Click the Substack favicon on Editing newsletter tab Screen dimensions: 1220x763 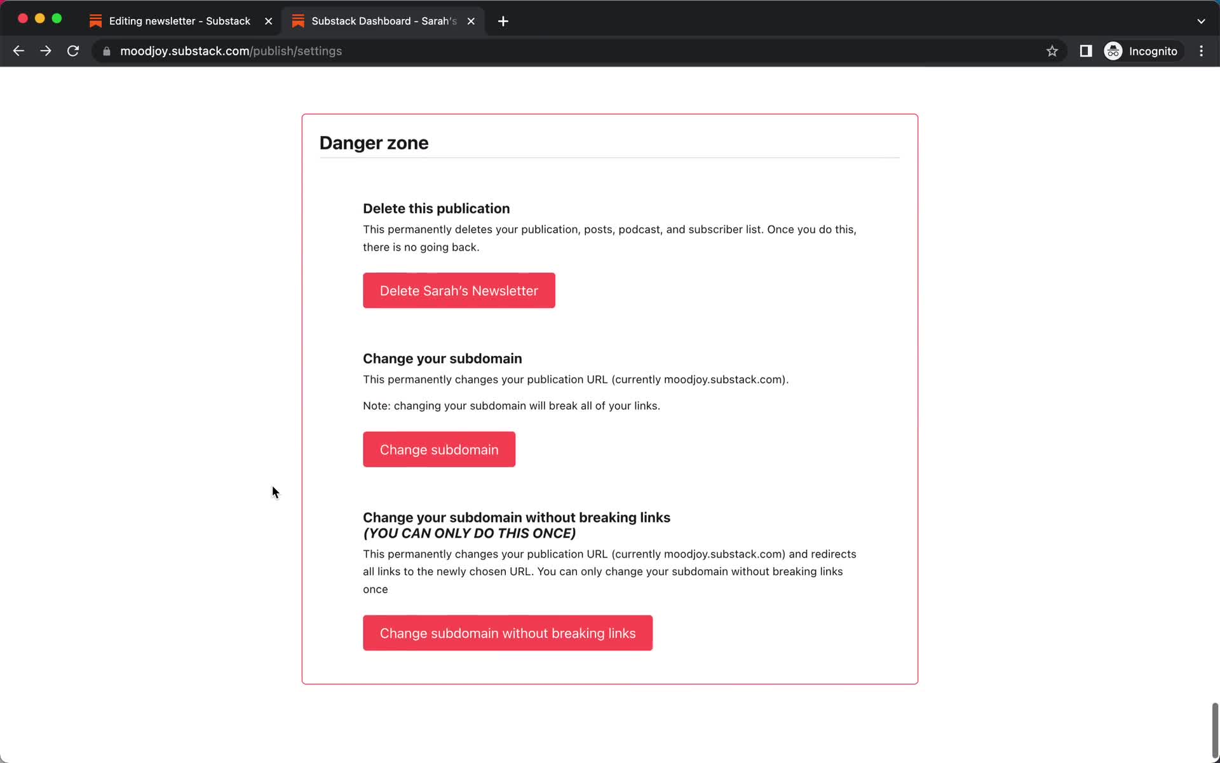[96, 21]
